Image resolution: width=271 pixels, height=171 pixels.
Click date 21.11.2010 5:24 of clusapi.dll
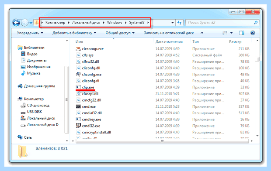167,94
